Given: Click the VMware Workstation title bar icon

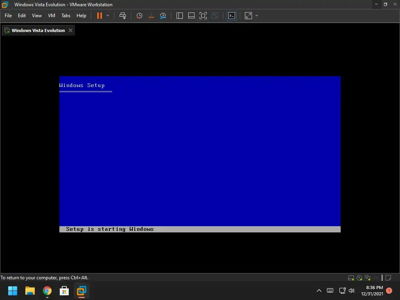Looking at the screenshot, I should point(5,5).
